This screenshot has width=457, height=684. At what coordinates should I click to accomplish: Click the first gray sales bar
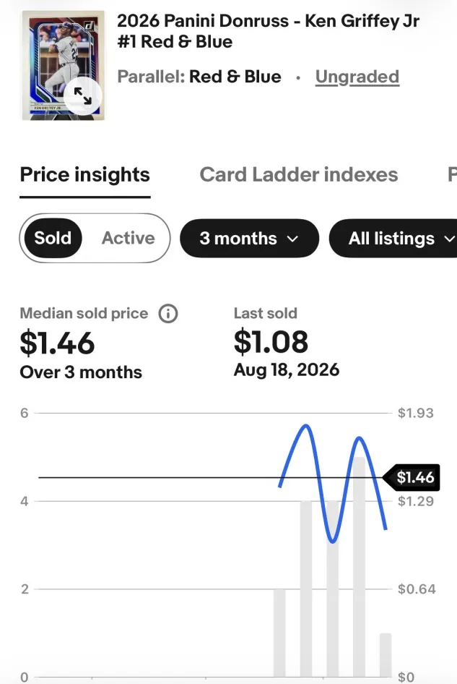click(279, 633)
